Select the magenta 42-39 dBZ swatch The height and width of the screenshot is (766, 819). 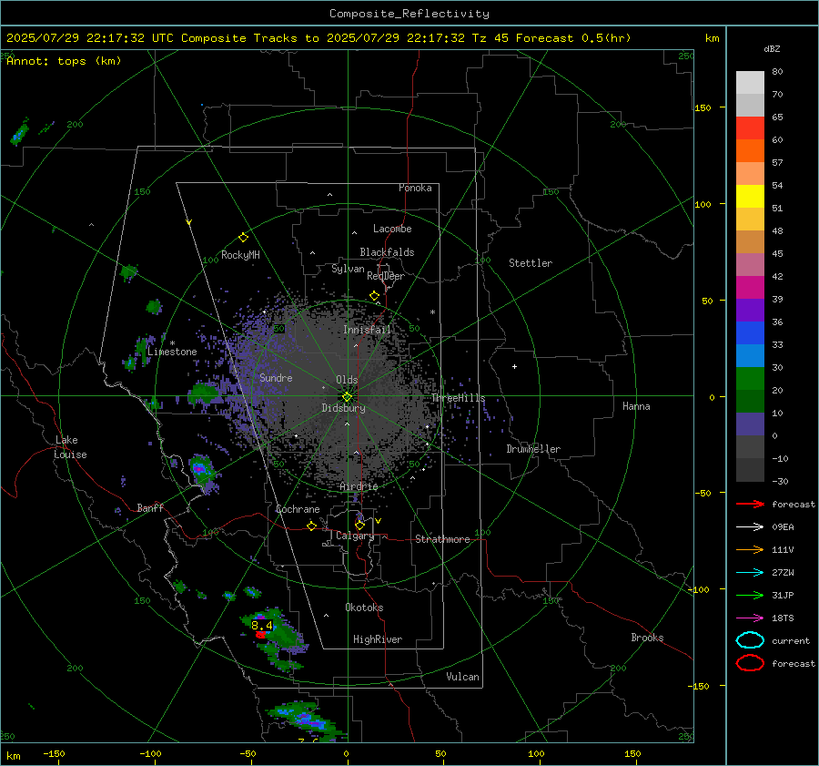tap(750, 287)
